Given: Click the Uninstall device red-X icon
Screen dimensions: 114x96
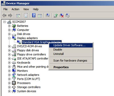Looking at the screenshot, I should 61,15.
